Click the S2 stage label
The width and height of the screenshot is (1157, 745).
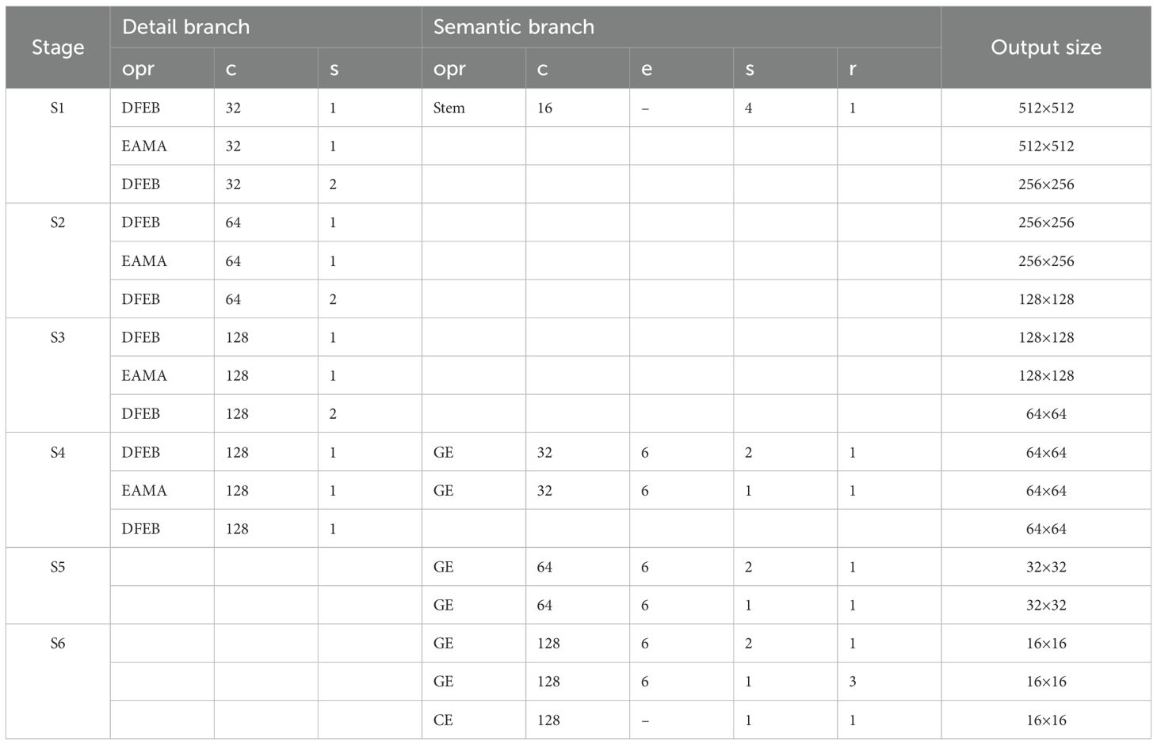58,222
